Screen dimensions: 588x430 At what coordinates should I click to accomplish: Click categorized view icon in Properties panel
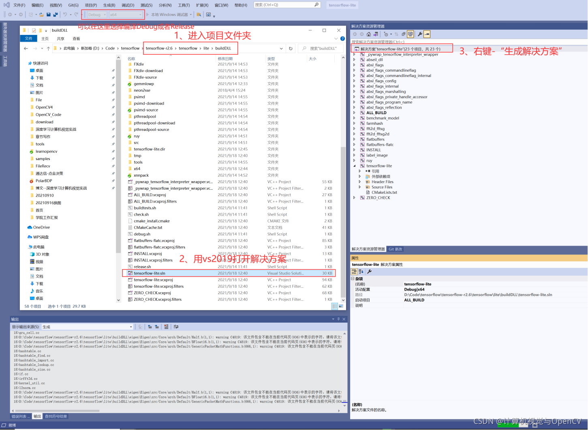point(354,272)
